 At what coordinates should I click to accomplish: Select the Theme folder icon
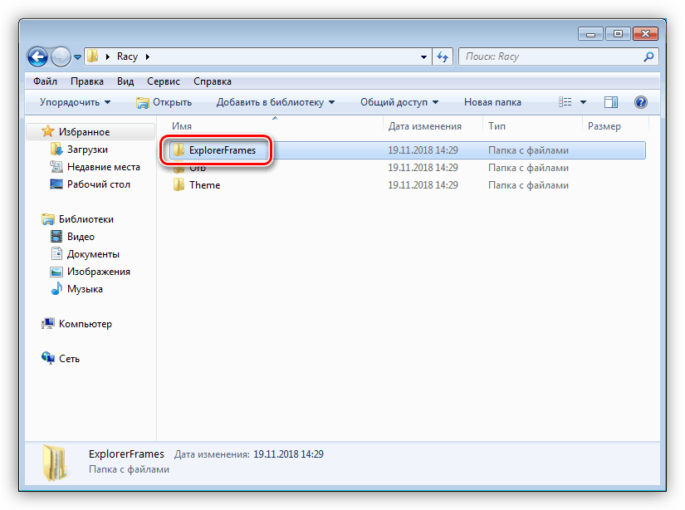pos(179,185)
